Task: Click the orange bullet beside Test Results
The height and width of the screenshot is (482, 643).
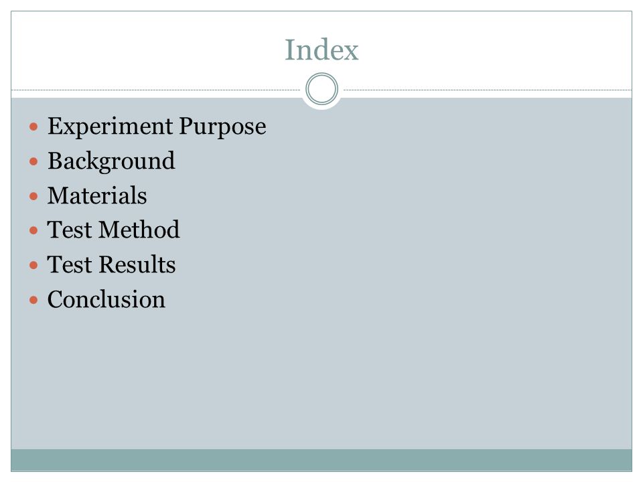Action: click(x=33, y=266)
